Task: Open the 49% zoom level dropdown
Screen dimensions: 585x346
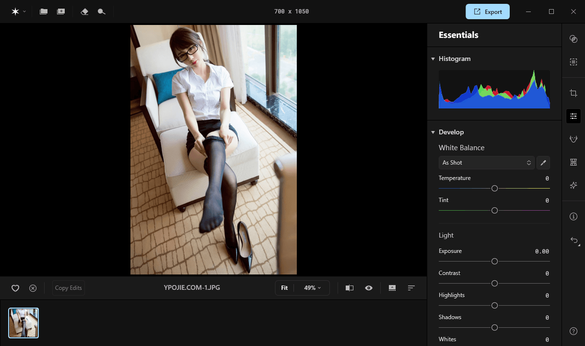Action: pyautogui.click(x=312, y=288)
